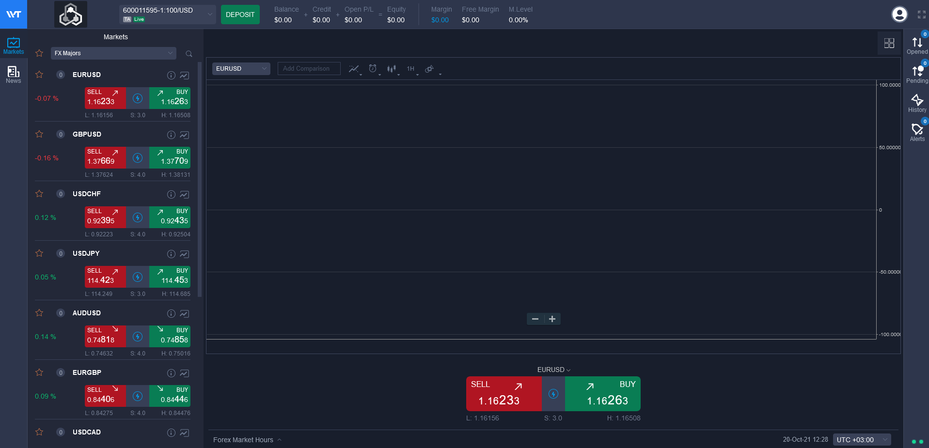Toggle fullscreen mode icon
This screenshot has height=448, width=929.
pos(922,15)
